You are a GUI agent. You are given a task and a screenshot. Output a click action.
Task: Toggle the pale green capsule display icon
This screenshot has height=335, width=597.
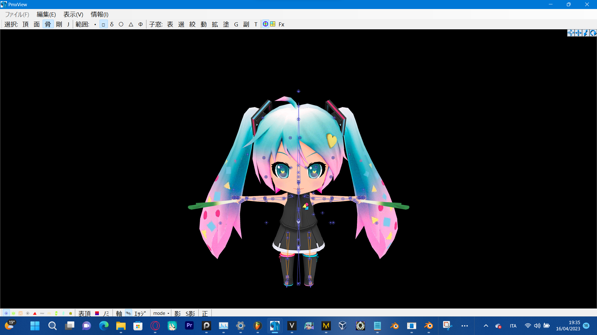(x=63, y=313)
